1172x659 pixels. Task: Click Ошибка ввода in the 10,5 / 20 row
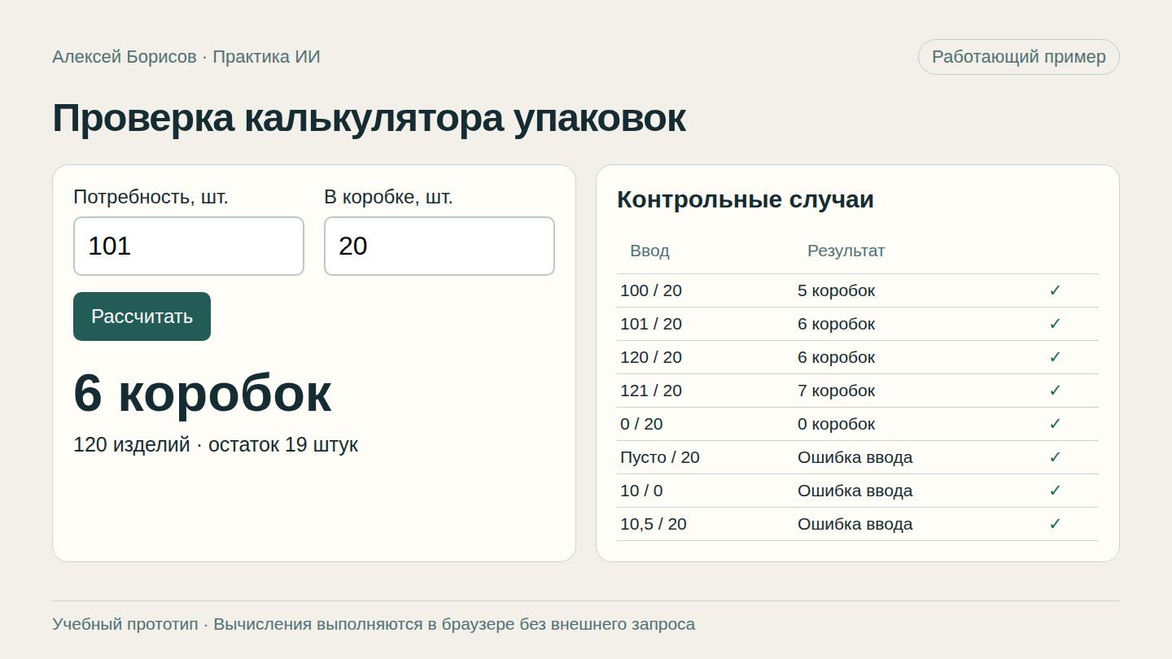pyautogui.click(x=855, y=524)
